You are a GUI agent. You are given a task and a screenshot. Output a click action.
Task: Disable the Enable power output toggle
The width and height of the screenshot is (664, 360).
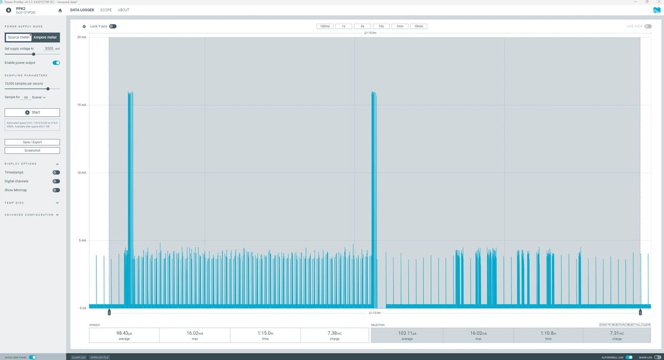[x=56, y=63]
